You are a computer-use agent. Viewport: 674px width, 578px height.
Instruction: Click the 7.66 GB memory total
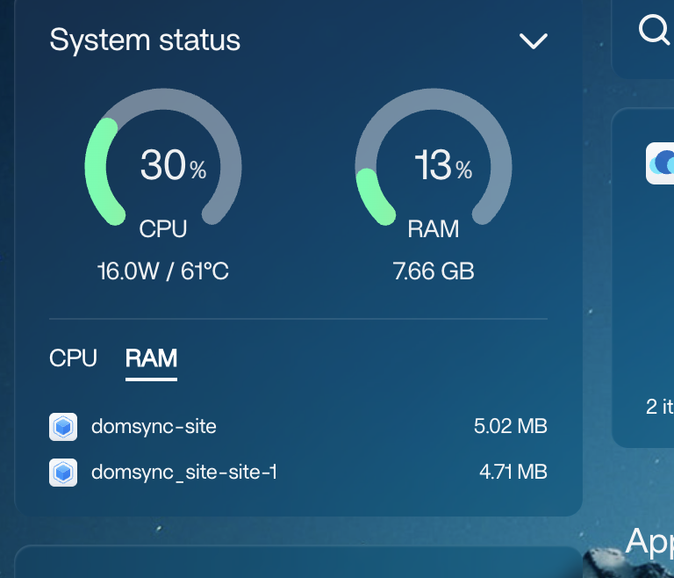pos(434,271)
